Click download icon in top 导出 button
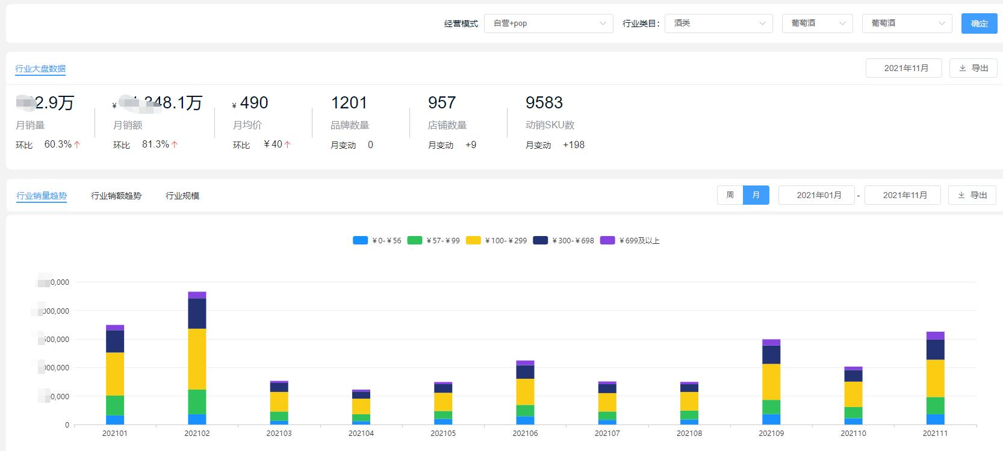The image size is (1003, 451). click(962, 68)
